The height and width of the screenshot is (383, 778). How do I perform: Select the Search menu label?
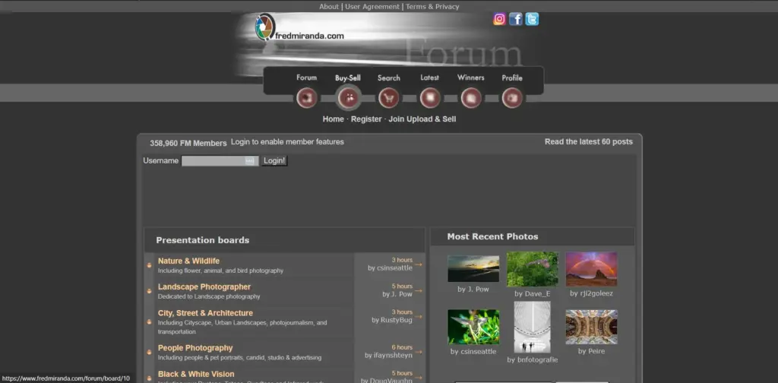pos(388,78)
